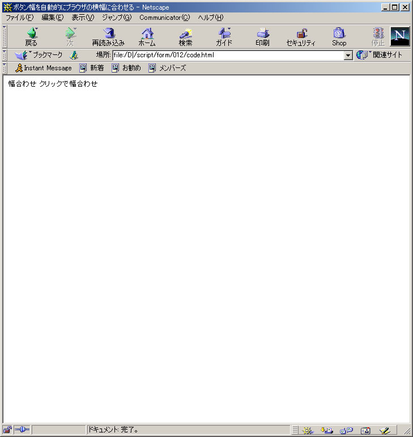Image resolution: width=413 pixels, height=437 pixels.
Task: Click the component bar grip handle
Action: [295, 430]
